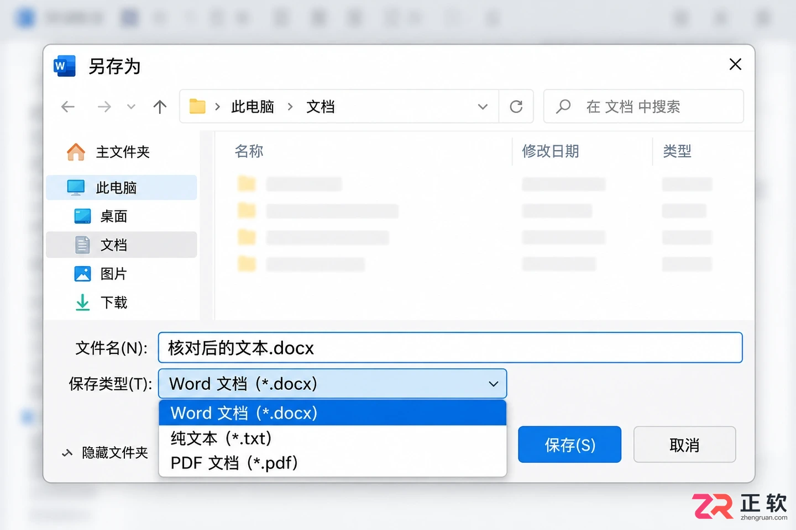Select 文档 in the sidebar

(x=122, y=245)
